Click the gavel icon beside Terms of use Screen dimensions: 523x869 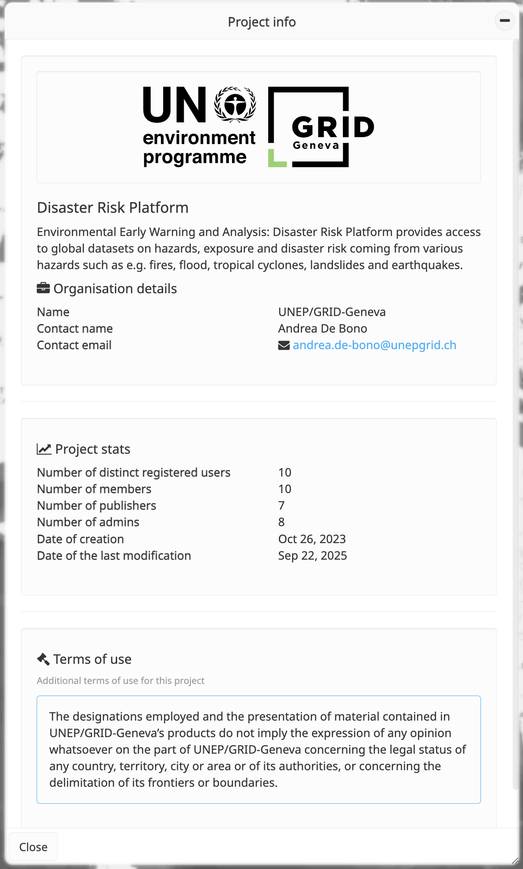tap(43, 659)
